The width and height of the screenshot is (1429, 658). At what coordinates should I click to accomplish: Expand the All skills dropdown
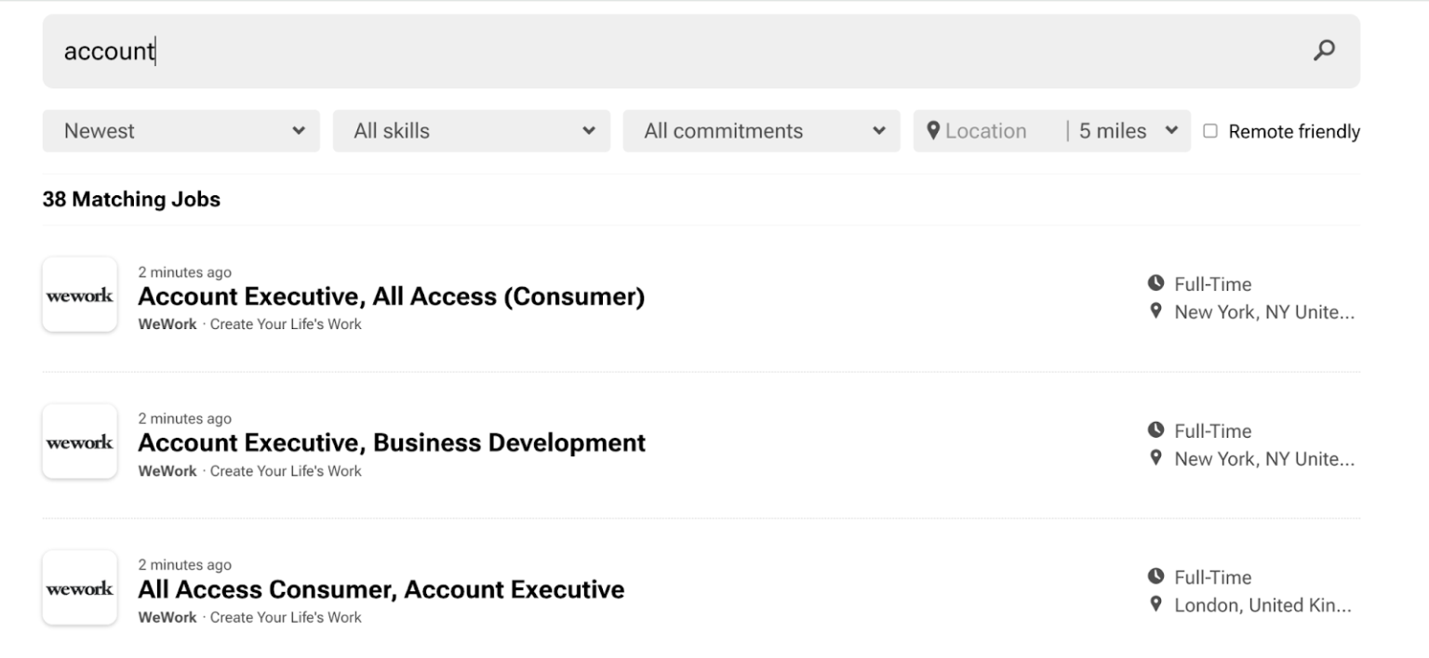pyautogui.click(x=471, y=131)
